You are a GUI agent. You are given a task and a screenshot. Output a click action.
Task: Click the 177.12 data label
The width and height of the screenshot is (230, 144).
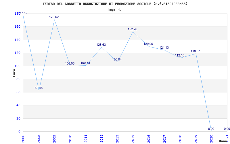coord(23,13)
